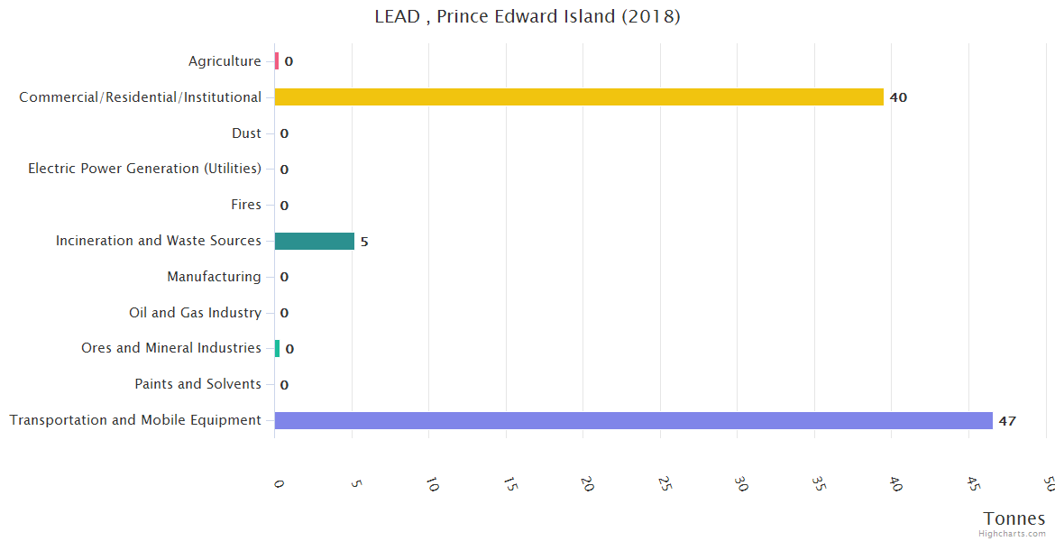Select the Paints and Solvents label
Viewport: 1055px width, 541px height.
pos(197,384)
